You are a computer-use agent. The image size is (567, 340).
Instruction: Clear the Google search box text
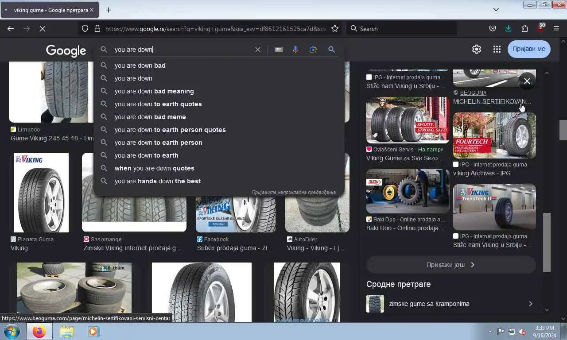[x=258, y=50]
